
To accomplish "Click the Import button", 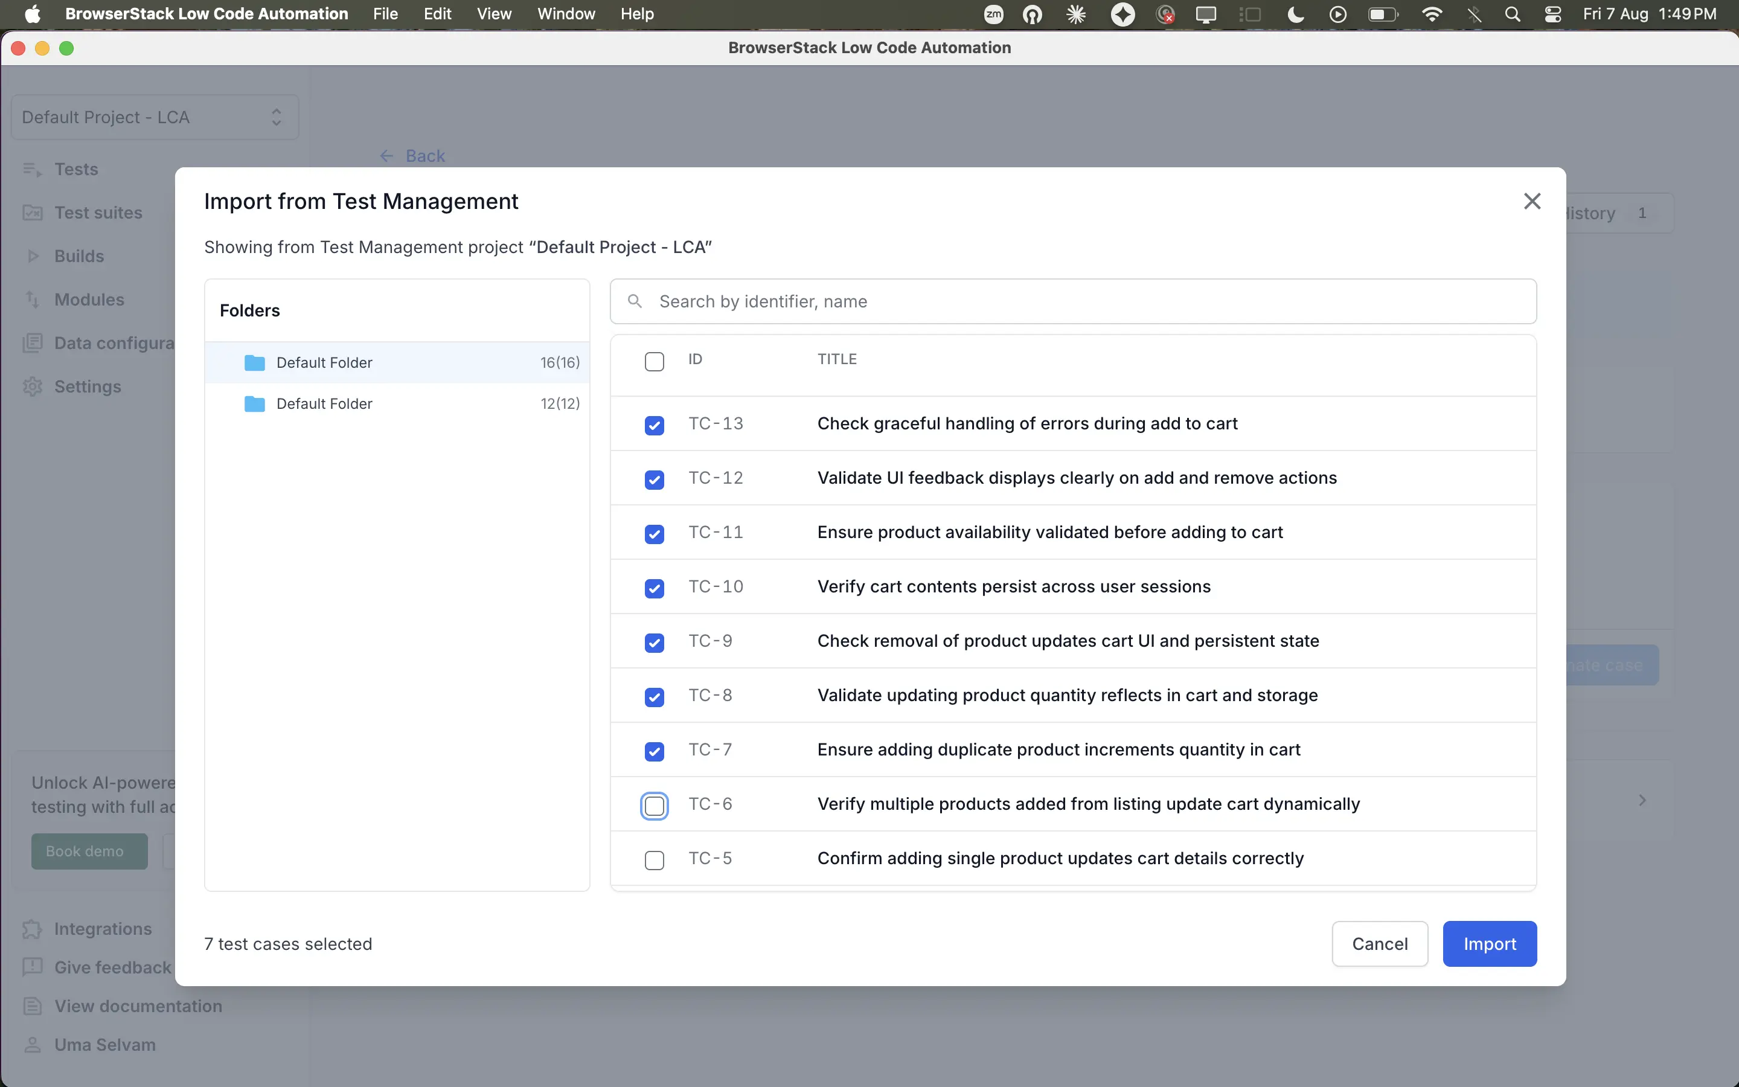I will pyautogui.click(x=1490, y=944).
